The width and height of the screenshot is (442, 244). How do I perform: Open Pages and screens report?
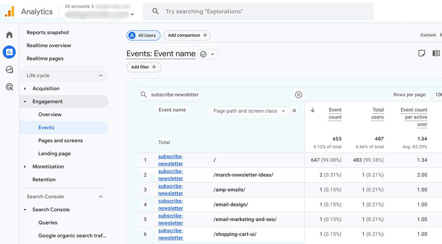(x=61, y=141)
